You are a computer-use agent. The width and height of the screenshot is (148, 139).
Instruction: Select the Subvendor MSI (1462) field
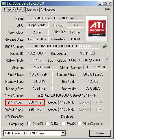(x=87, y=53)
